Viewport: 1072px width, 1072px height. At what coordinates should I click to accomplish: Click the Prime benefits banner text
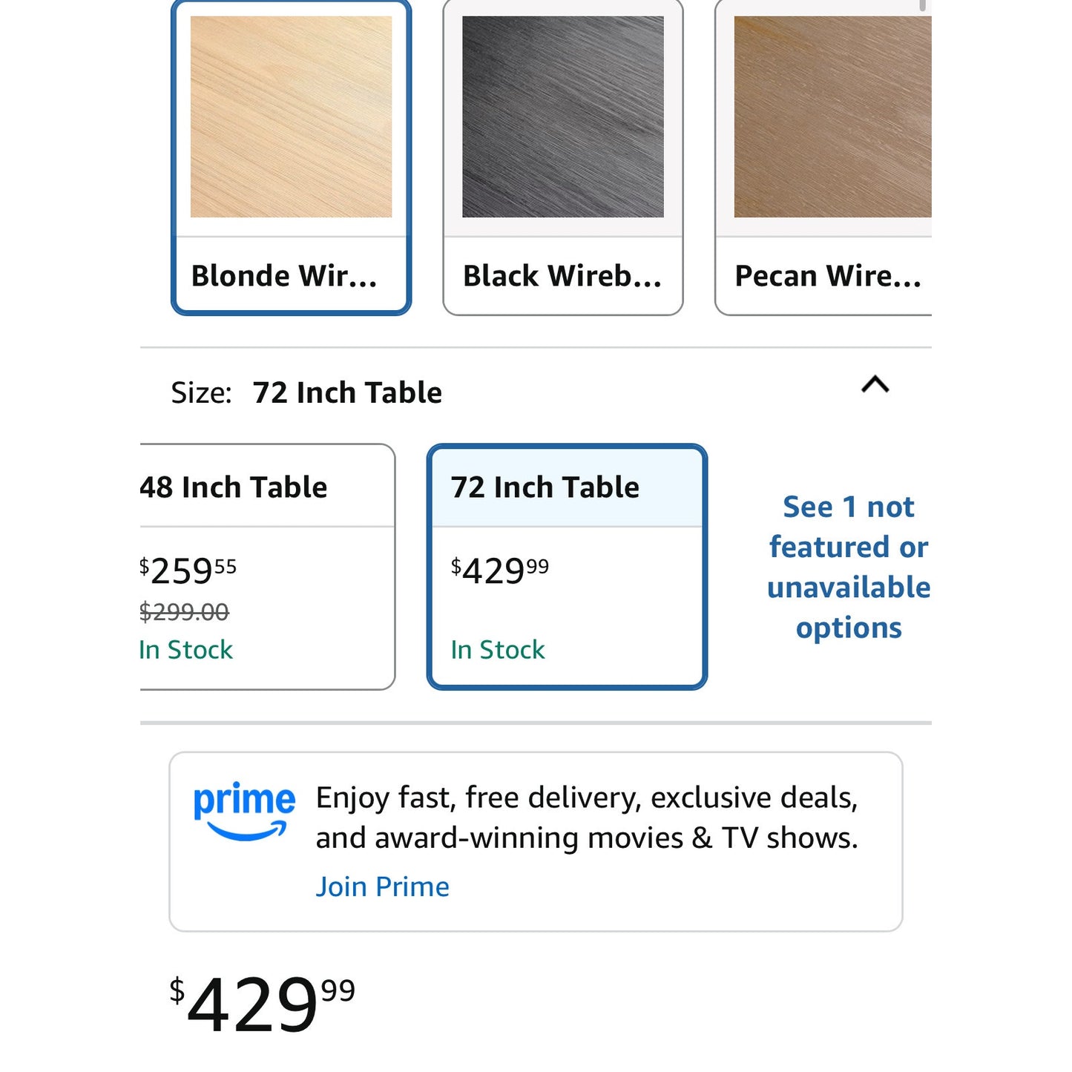587,818
